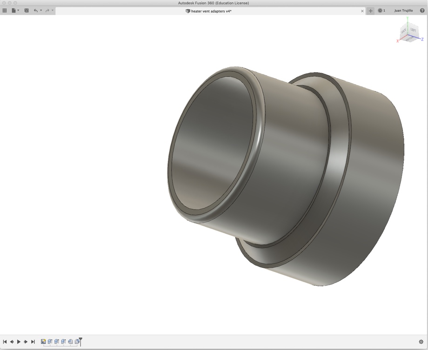Undo the last action
Image resolution: width=428 pixels, height=350 pixels.
(36, 11)
